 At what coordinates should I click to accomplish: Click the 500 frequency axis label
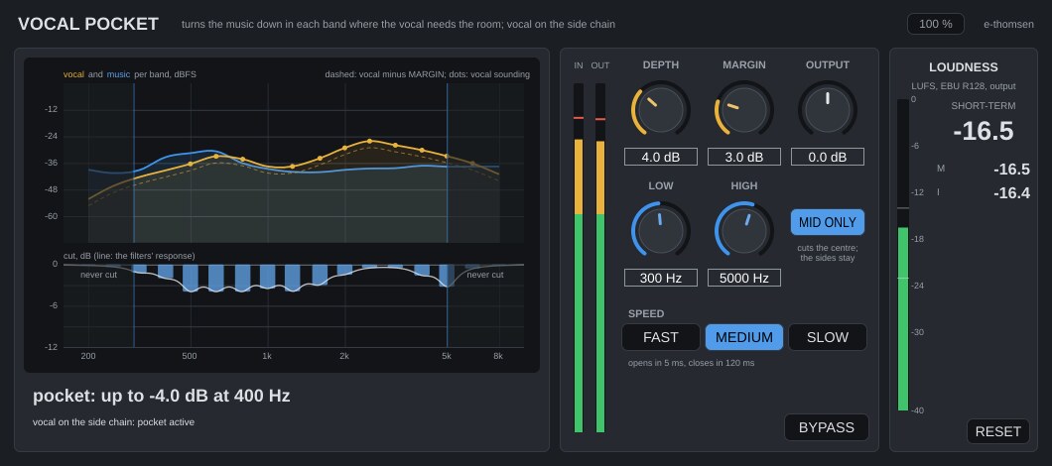click(x=190, y=356)
